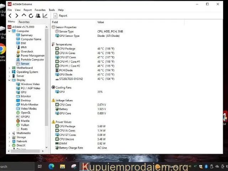
Task: Click the Report button in toolbar
Action: pyautogui.click(x=61, y=16)
